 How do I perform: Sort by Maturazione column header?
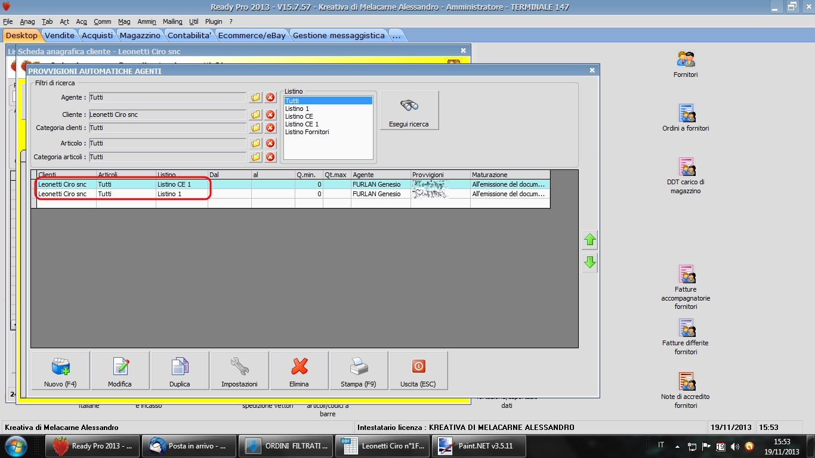tap(510, 175)
